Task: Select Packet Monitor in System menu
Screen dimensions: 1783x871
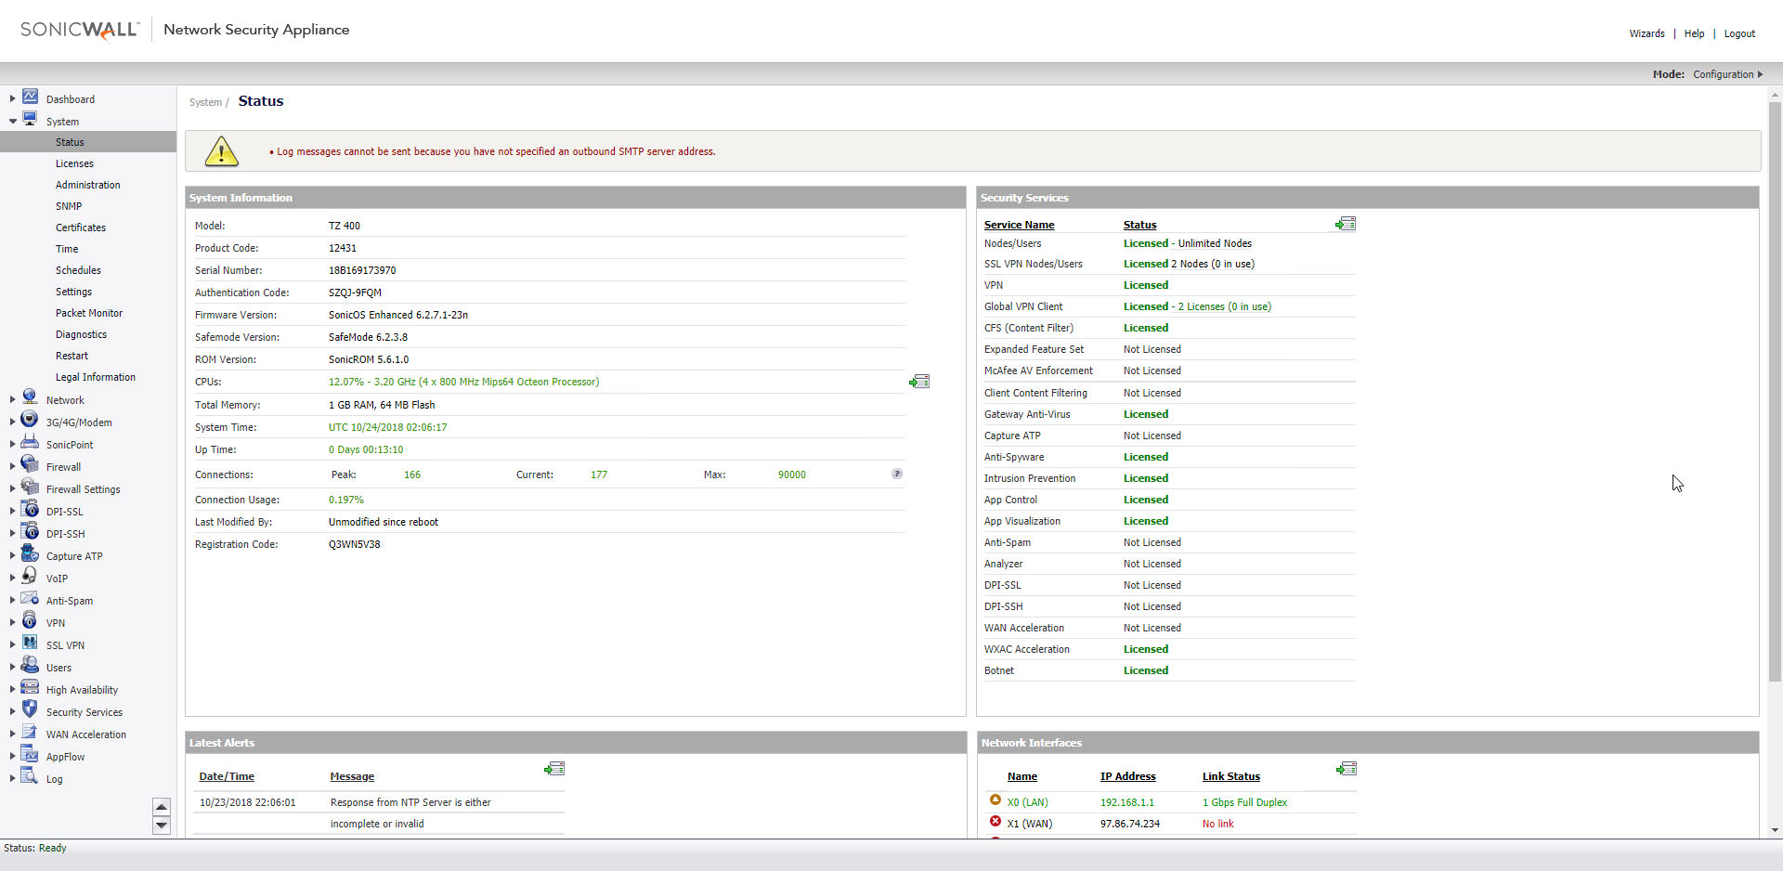Action: pyautogui.click(x=89, y=313)
